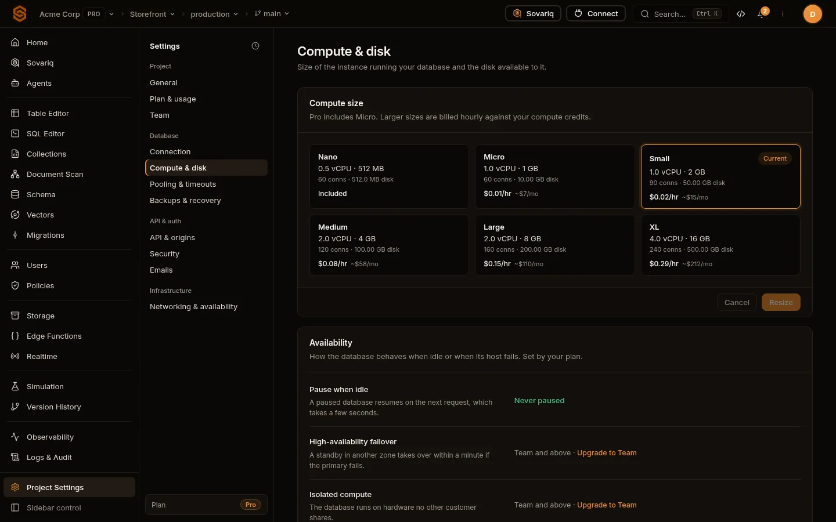Open Logs & Audit
This screenshot has width=836, height=522.
point(70,457)
